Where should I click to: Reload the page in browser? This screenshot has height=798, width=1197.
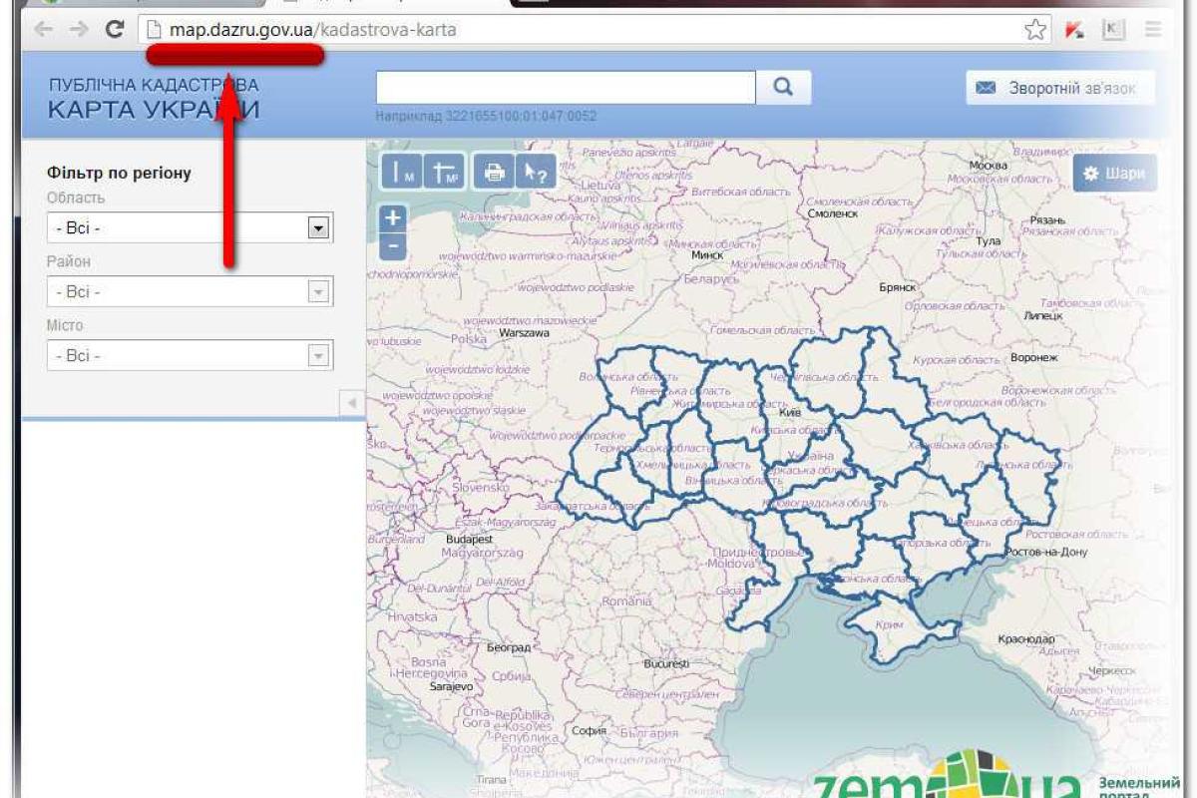(115, 30)
